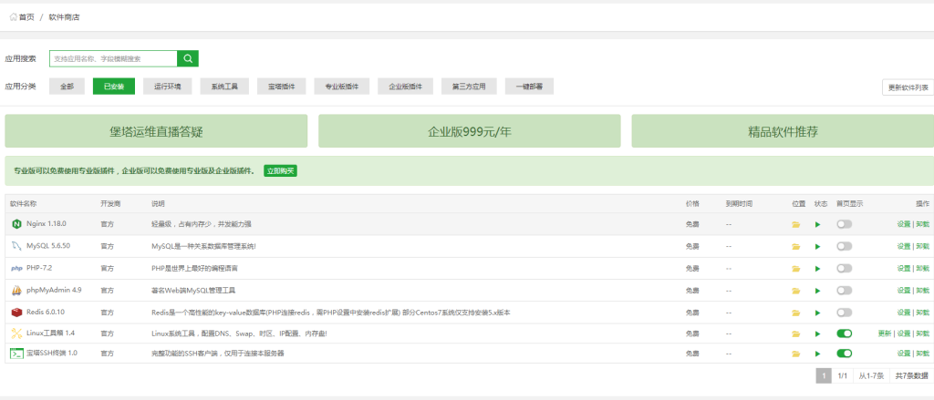The height and width of the screenshot is (400, 934).
Task: Click the PHP-7.2 logo icon
Action: click(x=16, y=269)
